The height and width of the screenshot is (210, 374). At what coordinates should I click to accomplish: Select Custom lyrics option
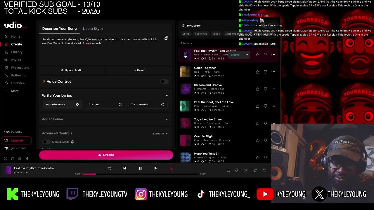click(105, 104)
